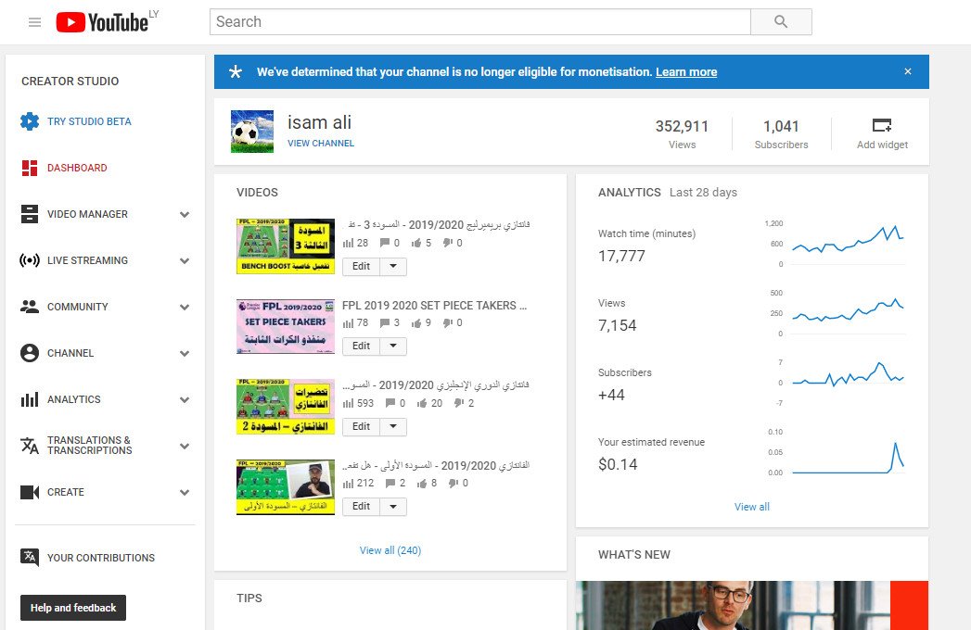Open the hamburger guide menu

(34, 22)
